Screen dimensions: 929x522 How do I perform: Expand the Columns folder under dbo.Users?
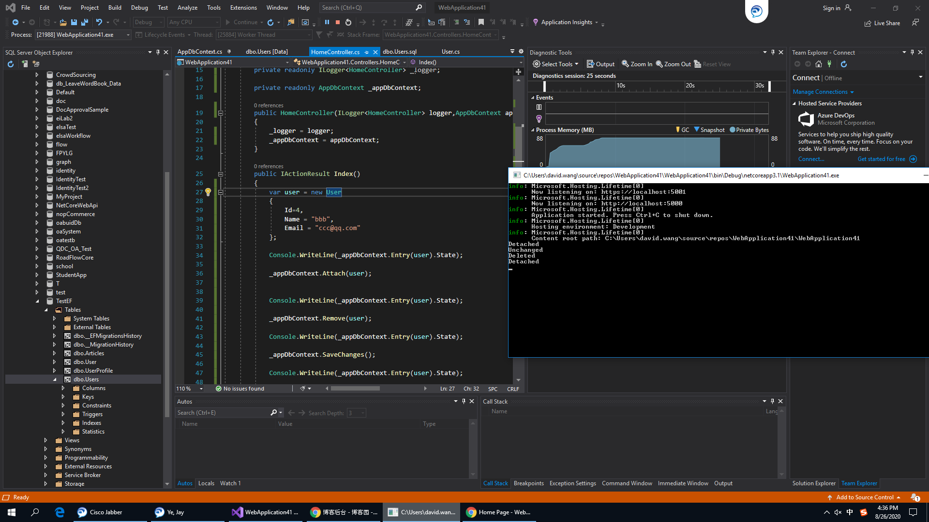tap(63, 388)
